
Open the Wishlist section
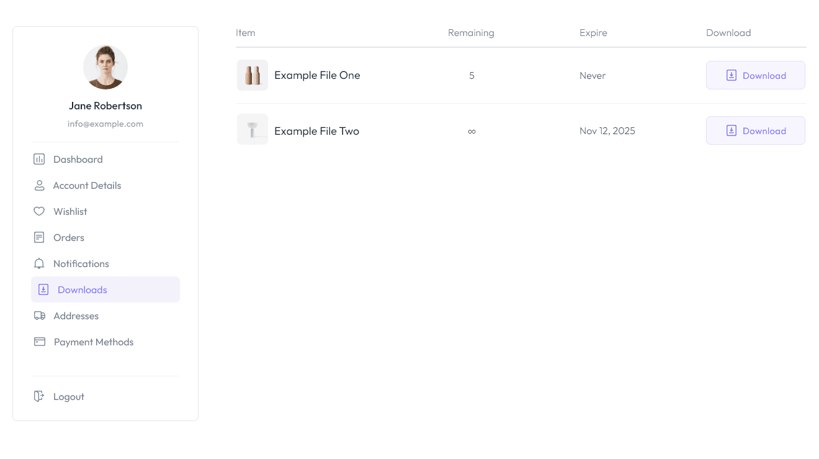70,211
